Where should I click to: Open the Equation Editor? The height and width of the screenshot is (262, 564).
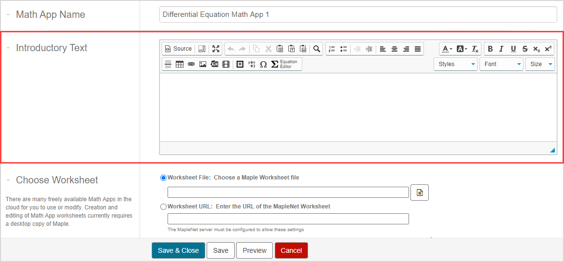285,64
